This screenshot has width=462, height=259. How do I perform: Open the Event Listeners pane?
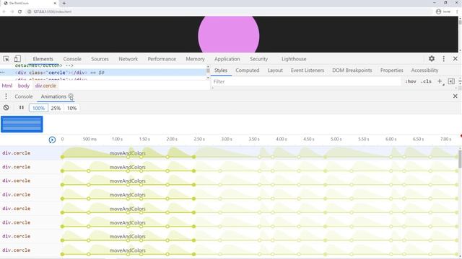pos(308,71)
